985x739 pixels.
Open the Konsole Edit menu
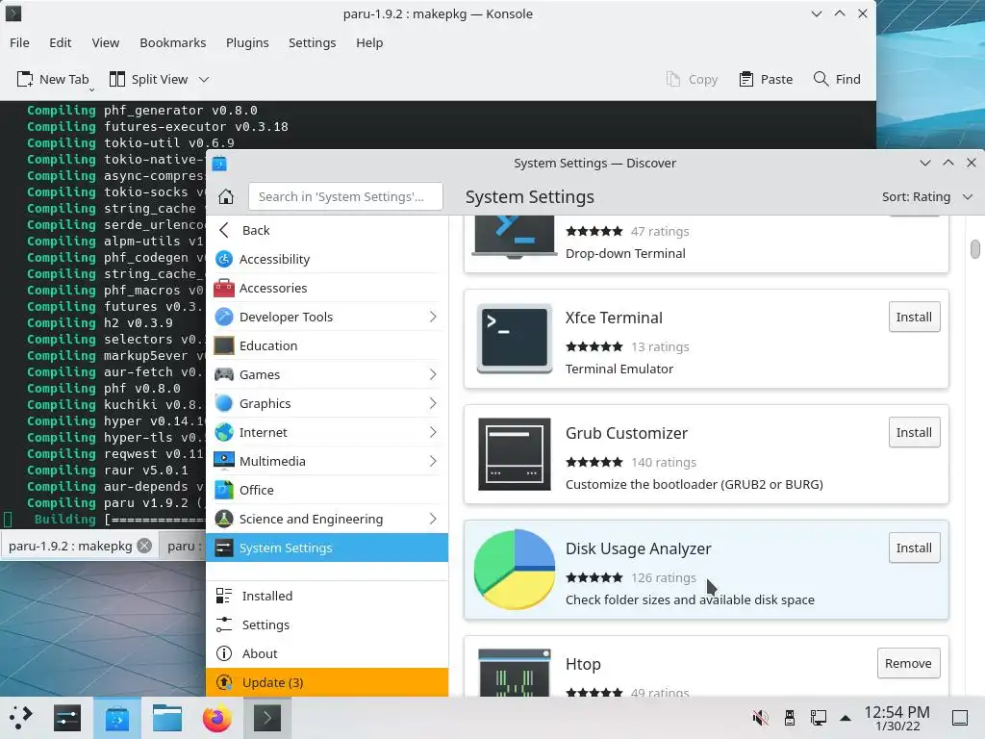click(61, 42)
